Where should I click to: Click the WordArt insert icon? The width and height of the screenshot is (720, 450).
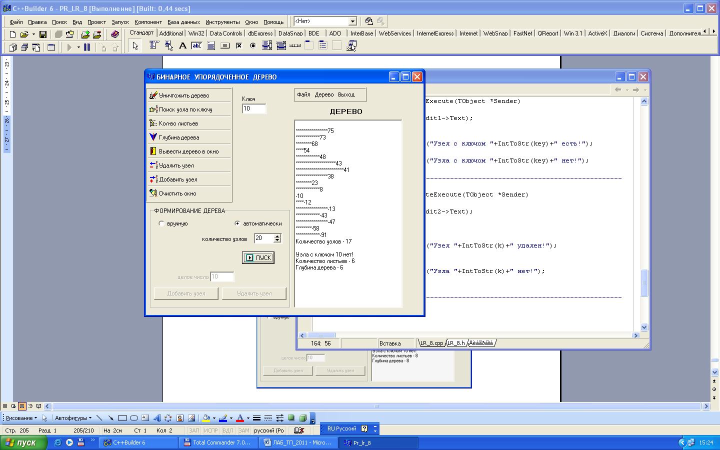(x=156, y=418)
